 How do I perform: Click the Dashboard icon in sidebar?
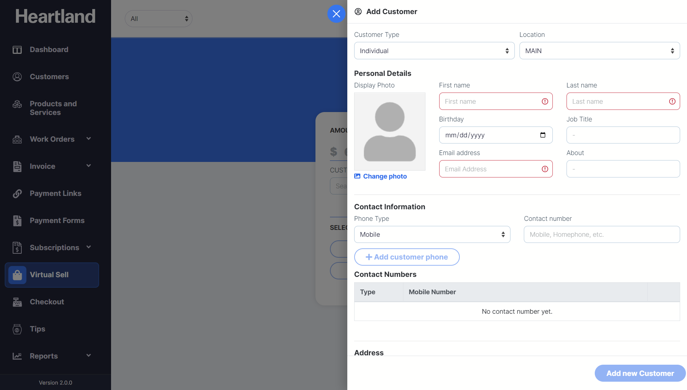pos(17,50)
